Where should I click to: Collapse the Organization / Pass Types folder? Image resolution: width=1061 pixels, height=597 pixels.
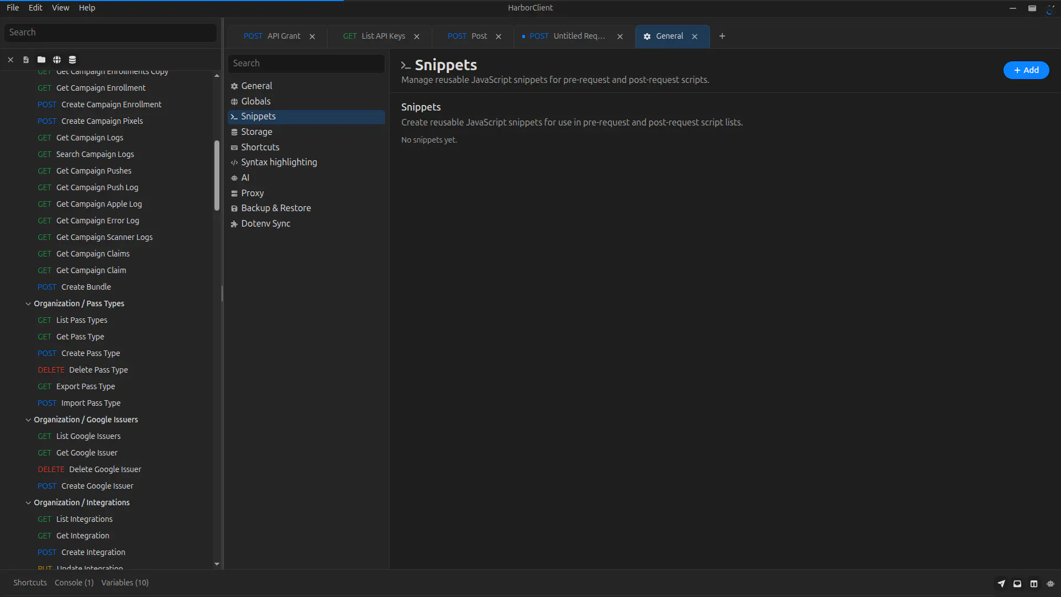(x=28, y=303)
